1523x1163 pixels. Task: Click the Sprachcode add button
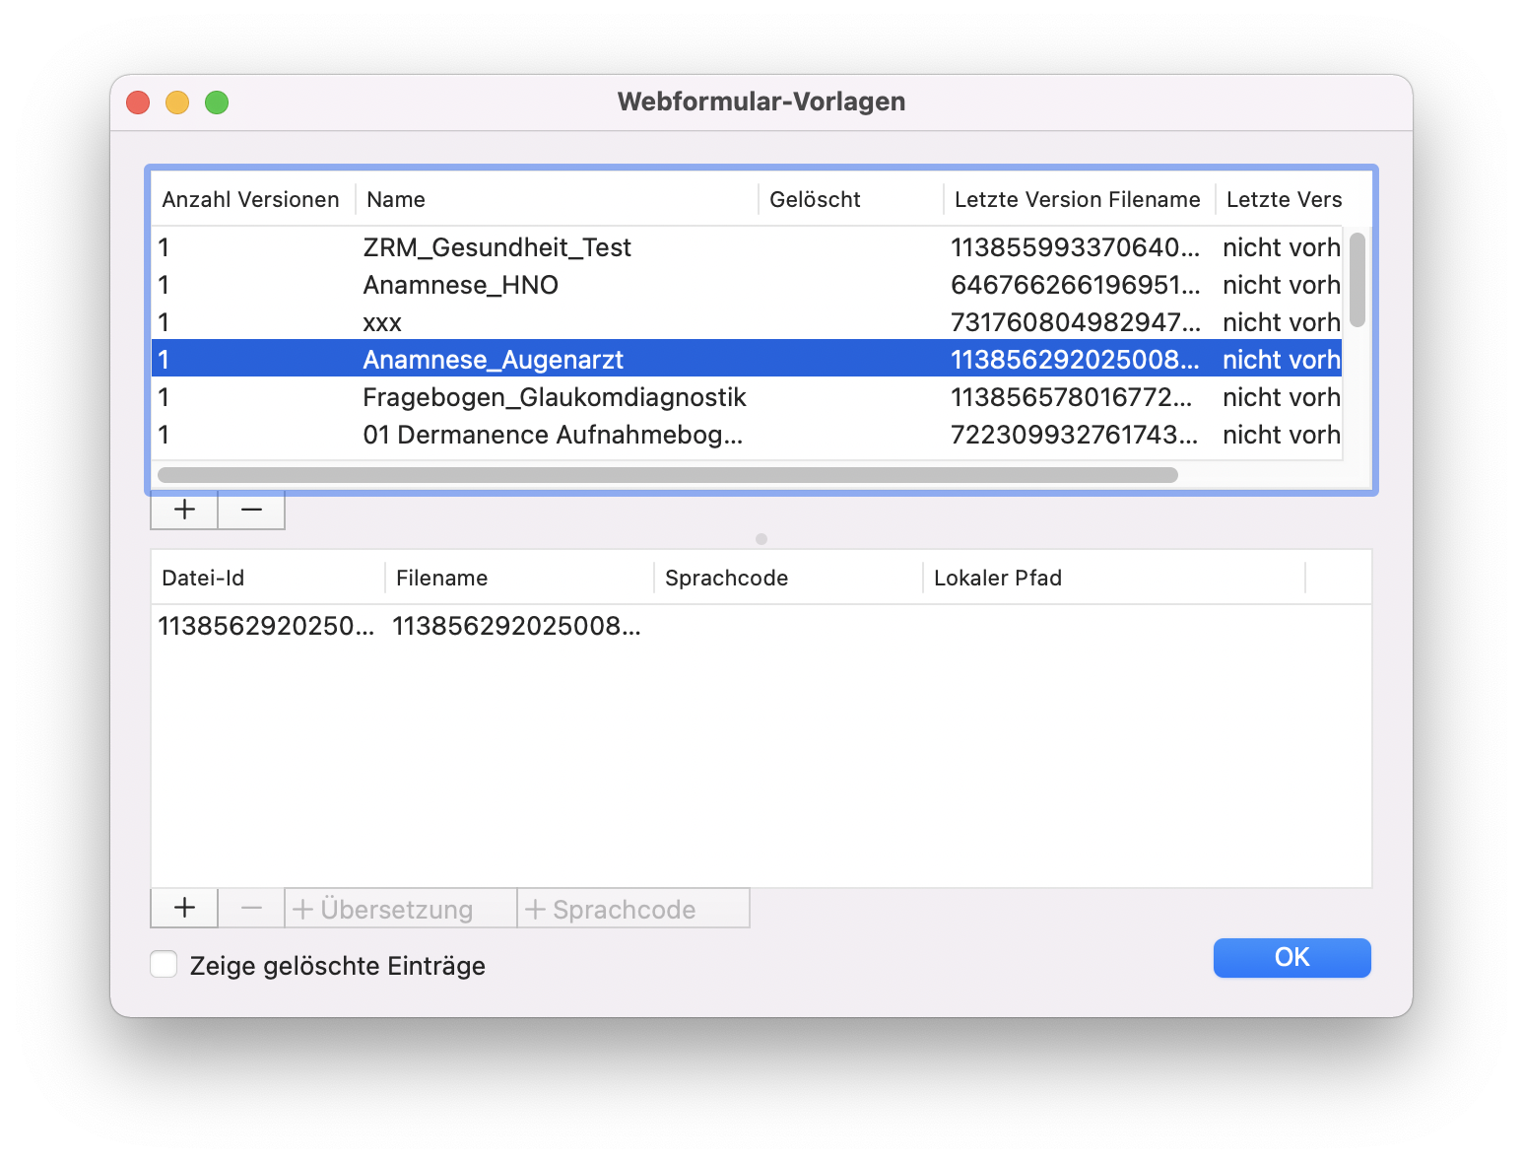coord(633,908)
